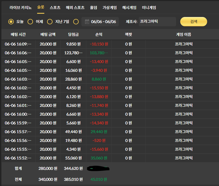
Task: Click the 16,060 원 winnings cell
Action: 73,70
